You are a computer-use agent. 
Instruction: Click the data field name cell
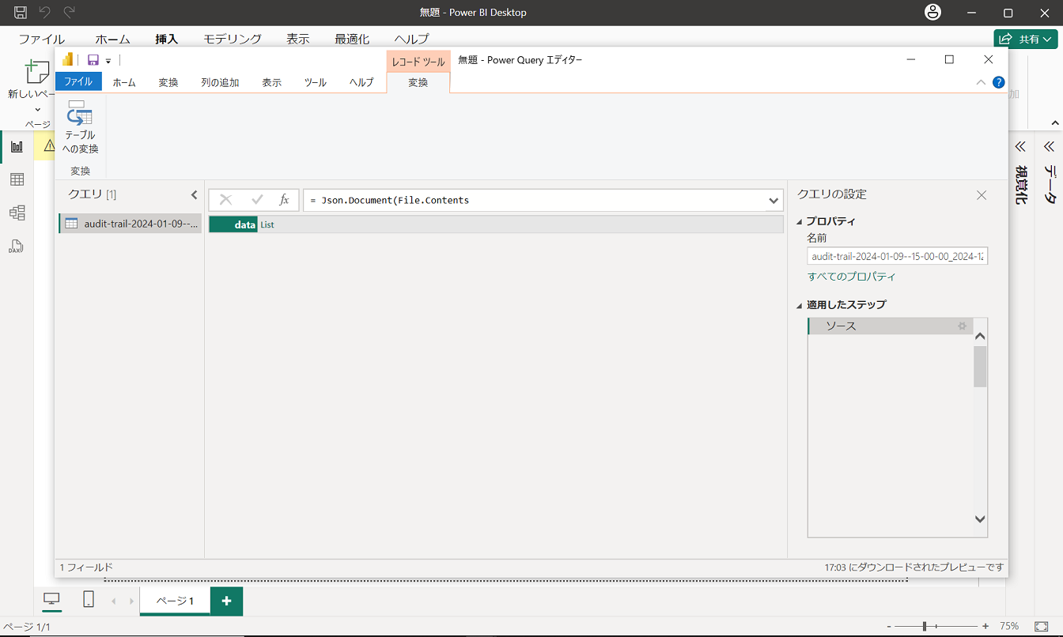point(233,224)
